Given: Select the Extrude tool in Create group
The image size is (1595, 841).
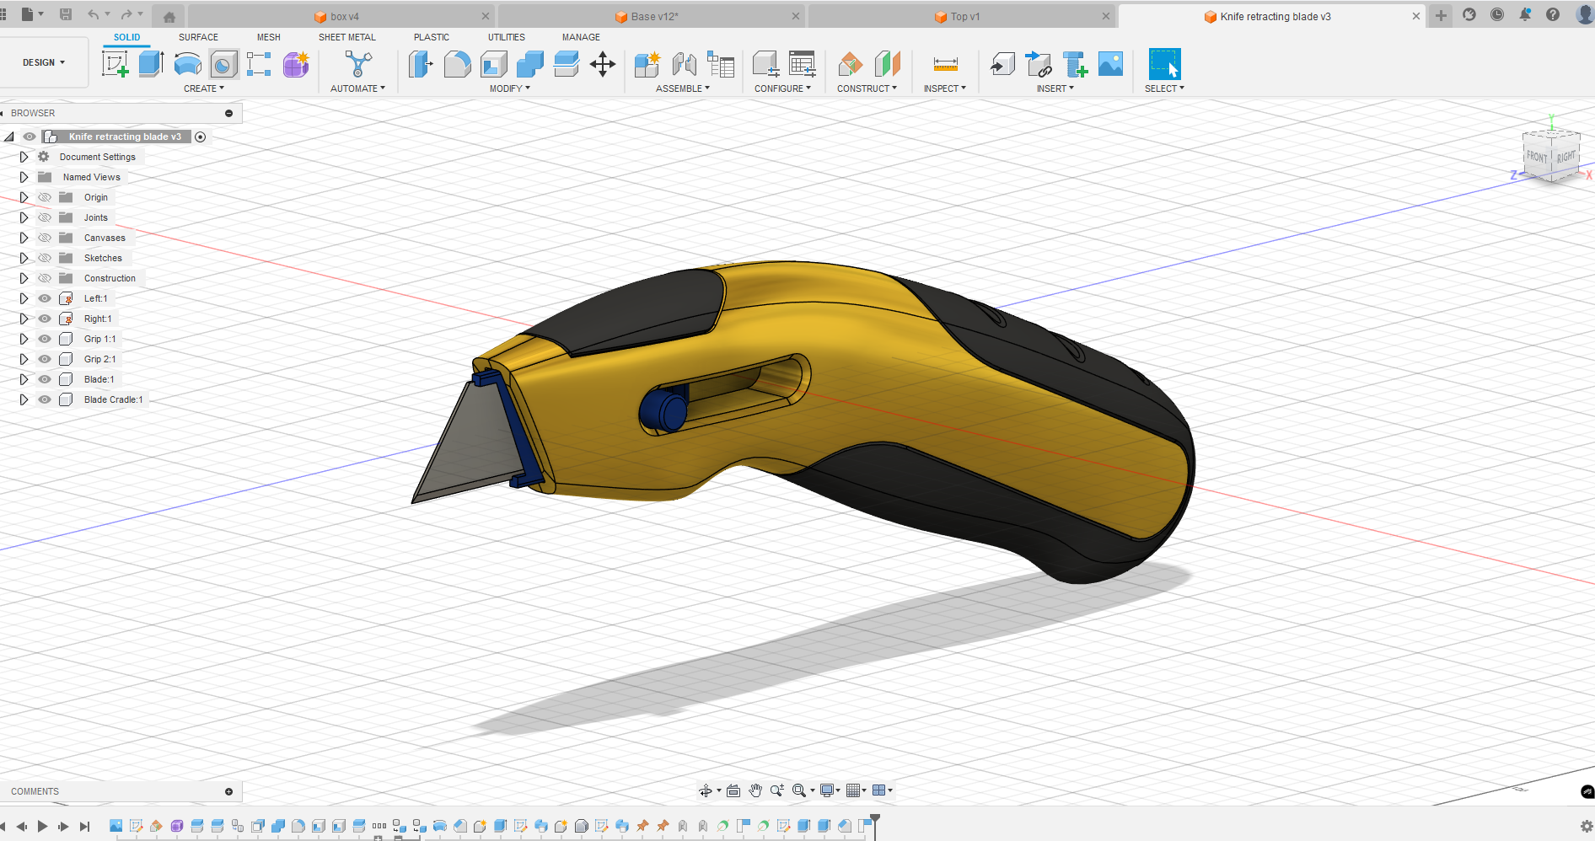Looking at the screenshot, I should coord(151,64).
